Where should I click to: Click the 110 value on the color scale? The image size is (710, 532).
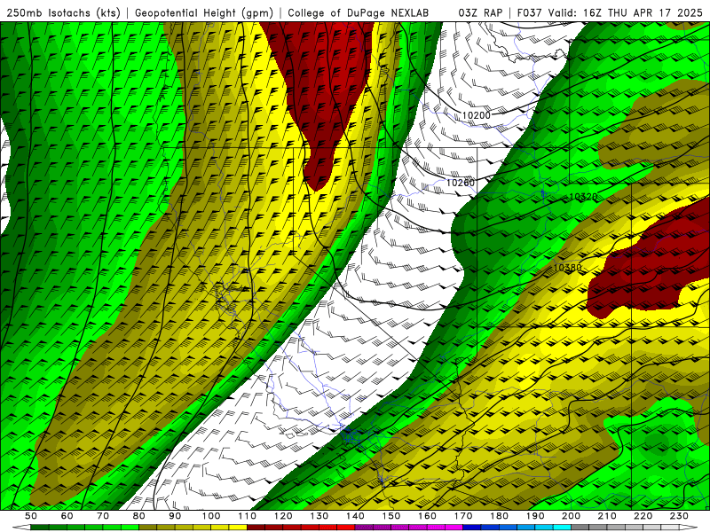(x=247, y=516)
